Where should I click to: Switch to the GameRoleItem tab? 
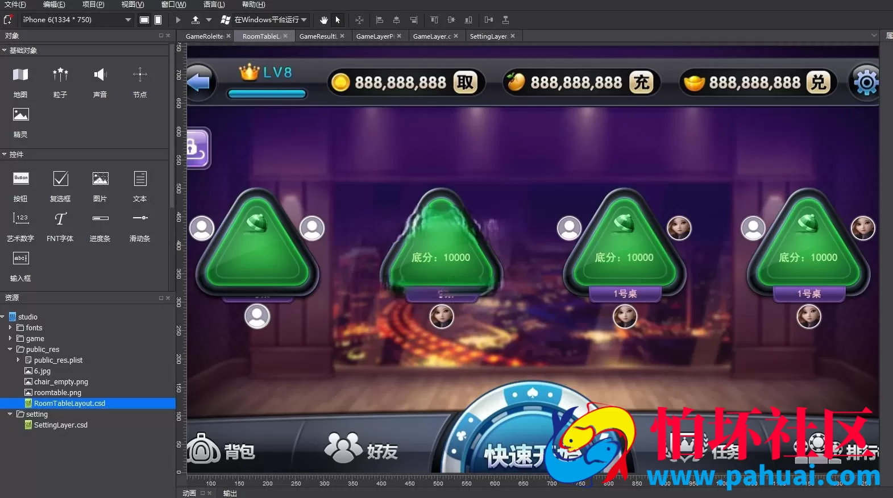click(x=205, y=36)
